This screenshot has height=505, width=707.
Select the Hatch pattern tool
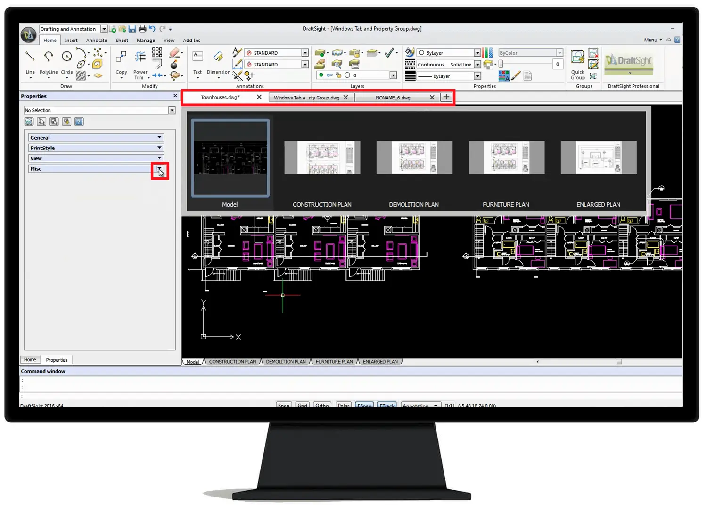point(81,75)
